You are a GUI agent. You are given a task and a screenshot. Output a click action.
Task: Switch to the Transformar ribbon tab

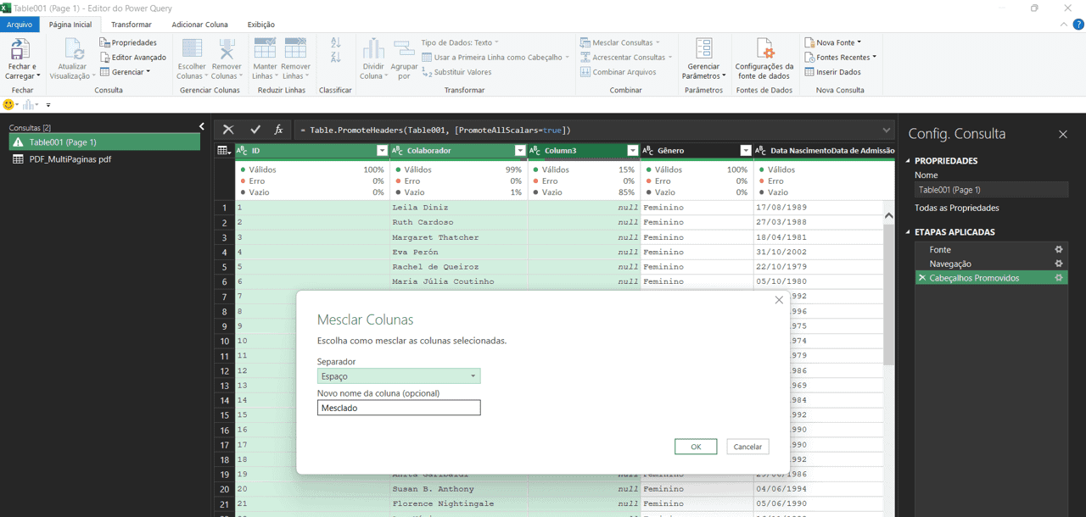click(130, 24)
